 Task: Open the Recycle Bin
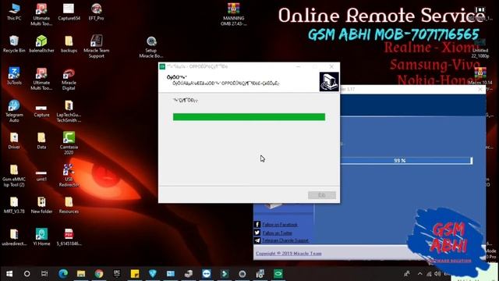click(x=14, y=44)
